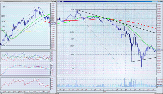Screen dimensions: 163x94
Task: Select the 100% Fibonacci level label on right chart
Action: pyautogui.click(x=72, y=10)
